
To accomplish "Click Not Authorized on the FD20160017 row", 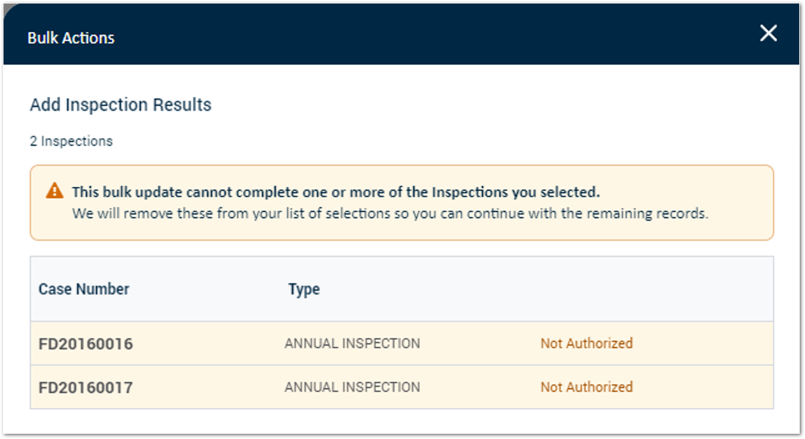I will pos(585,387).
